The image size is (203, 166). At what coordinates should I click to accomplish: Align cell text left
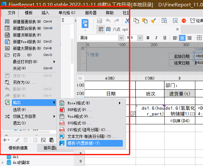175,38
